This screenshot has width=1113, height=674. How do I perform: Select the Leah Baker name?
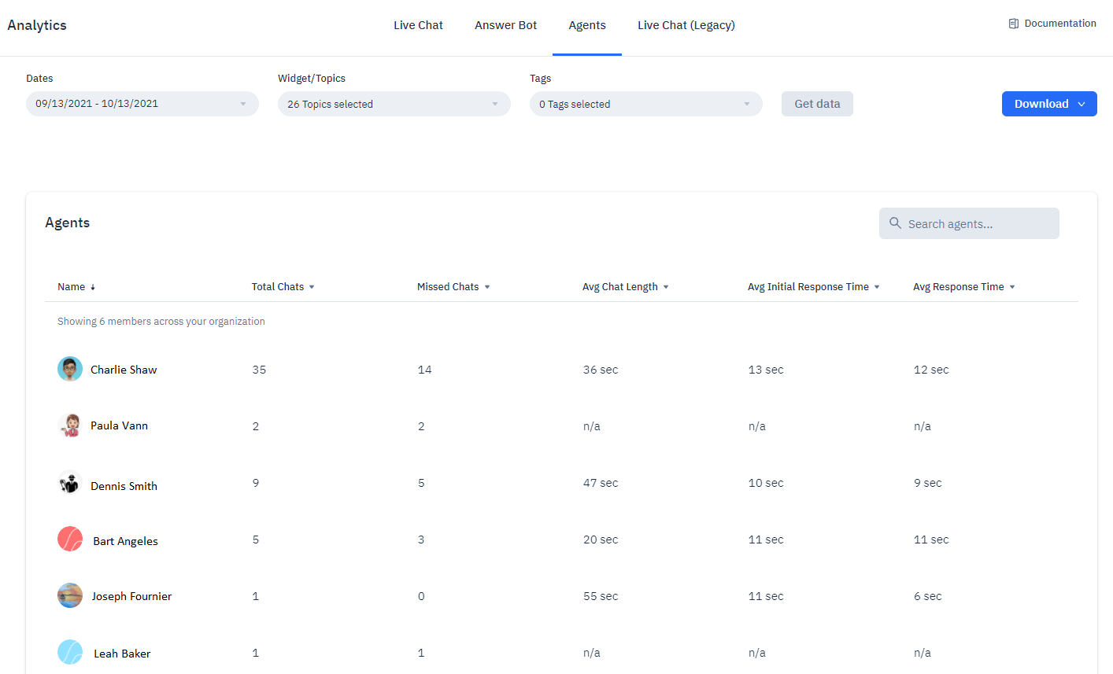[x=122, y=654]
